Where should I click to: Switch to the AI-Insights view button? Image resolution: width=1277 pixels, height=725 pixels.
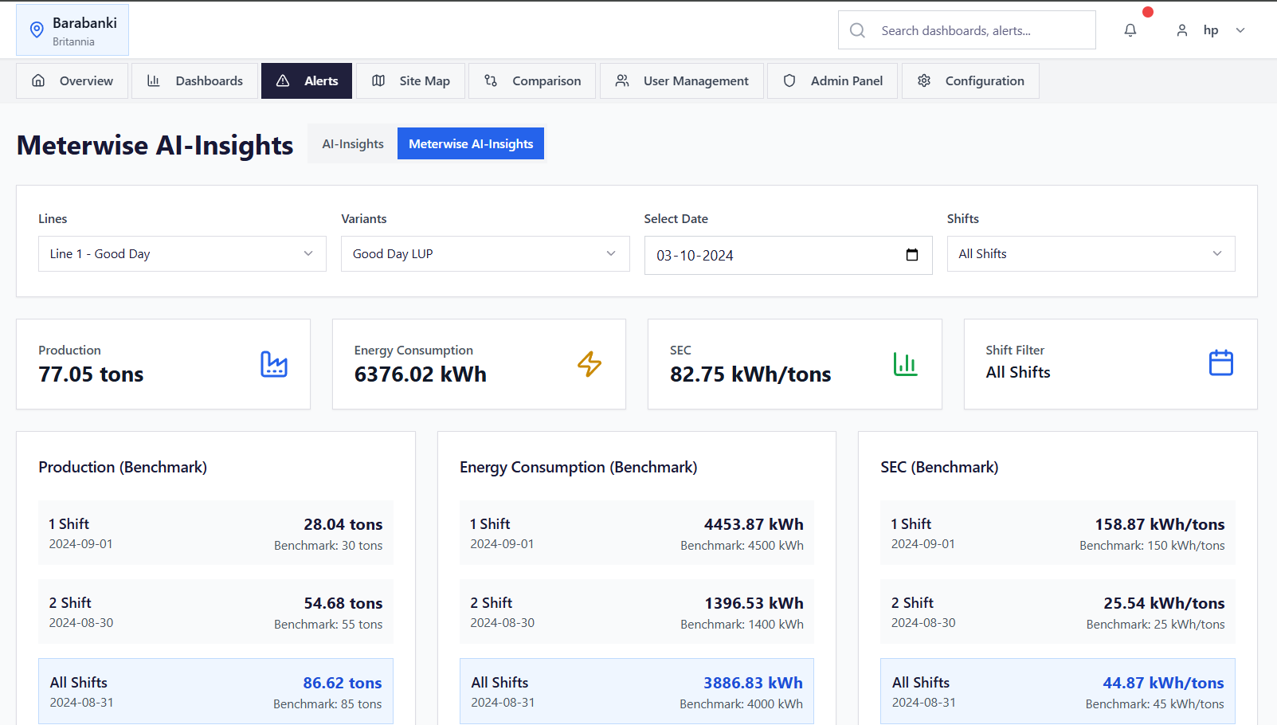(x=353, y=143)
